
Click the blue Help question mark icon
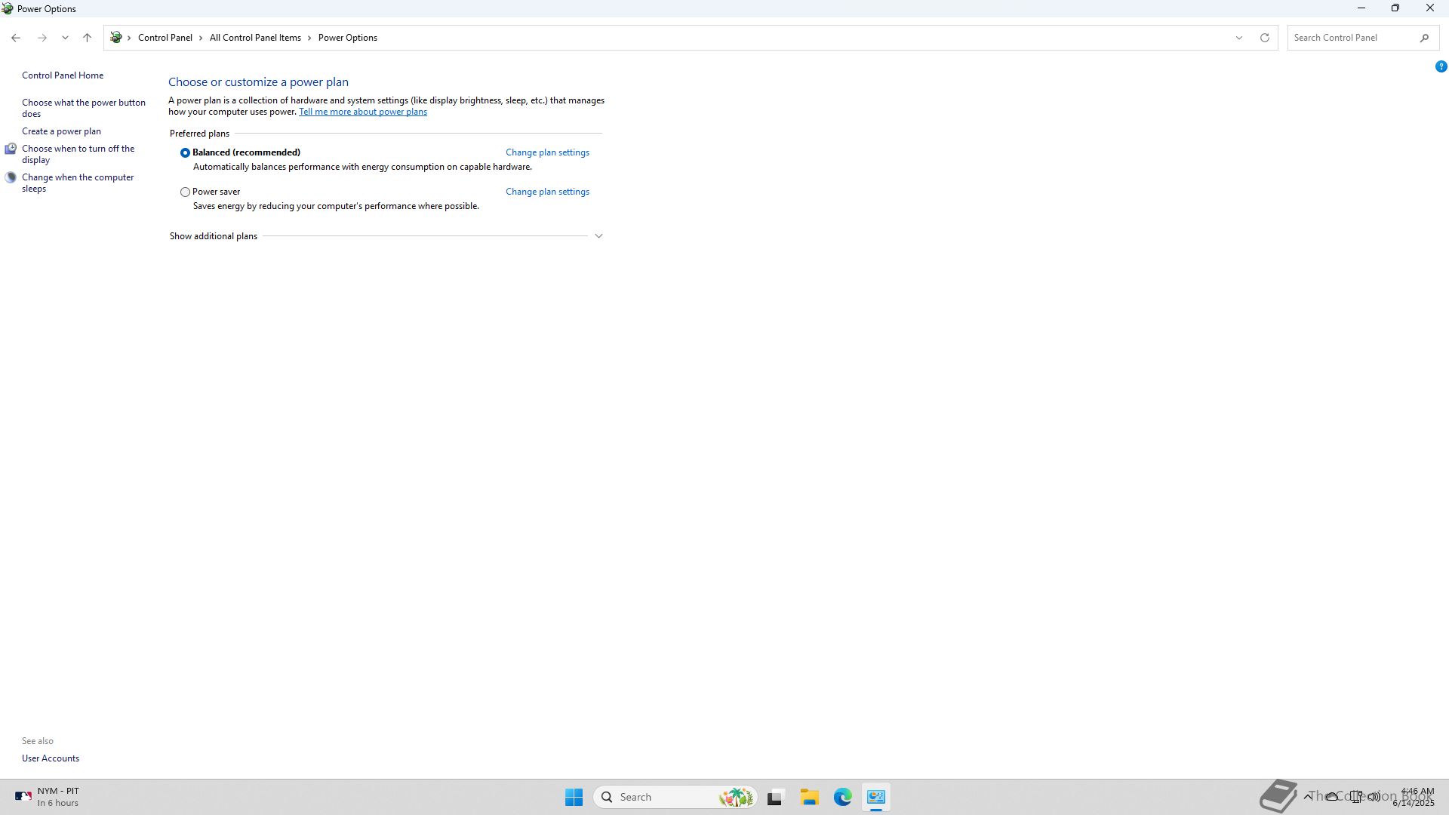point(1441,66)
